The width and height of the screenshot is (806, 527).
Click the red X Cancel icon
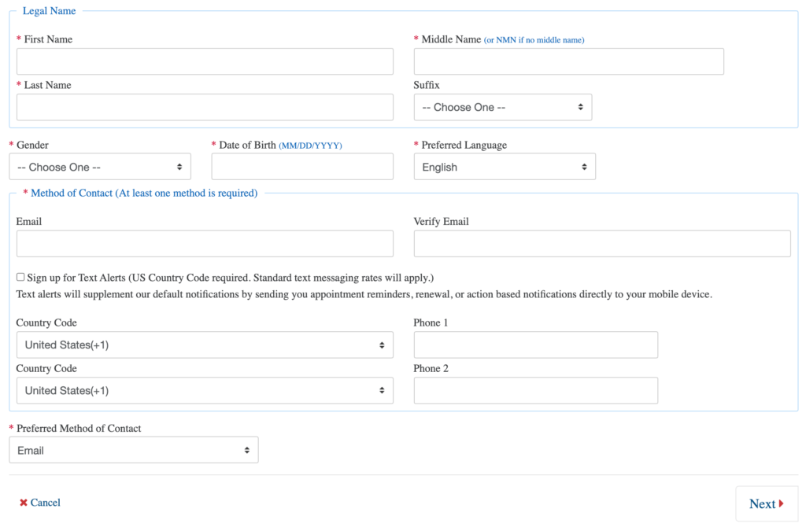click(23, 503)
